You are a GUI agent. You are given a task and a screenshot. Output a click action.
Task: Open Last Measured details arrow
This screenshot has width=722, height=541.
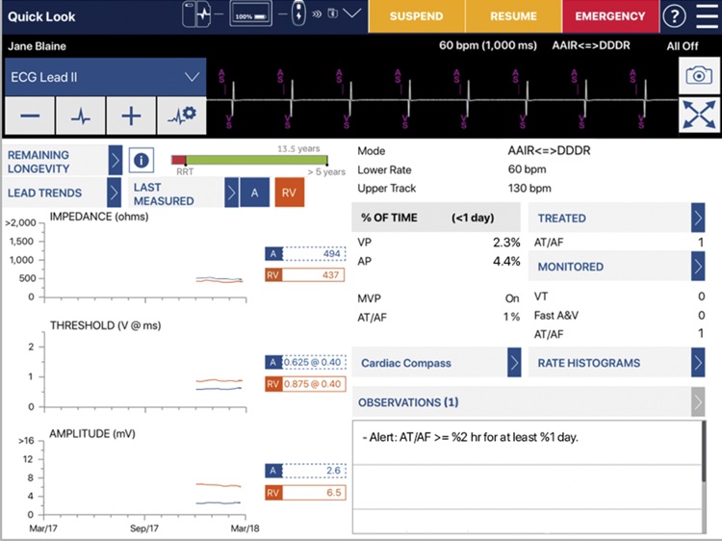[x=232, y=193]
